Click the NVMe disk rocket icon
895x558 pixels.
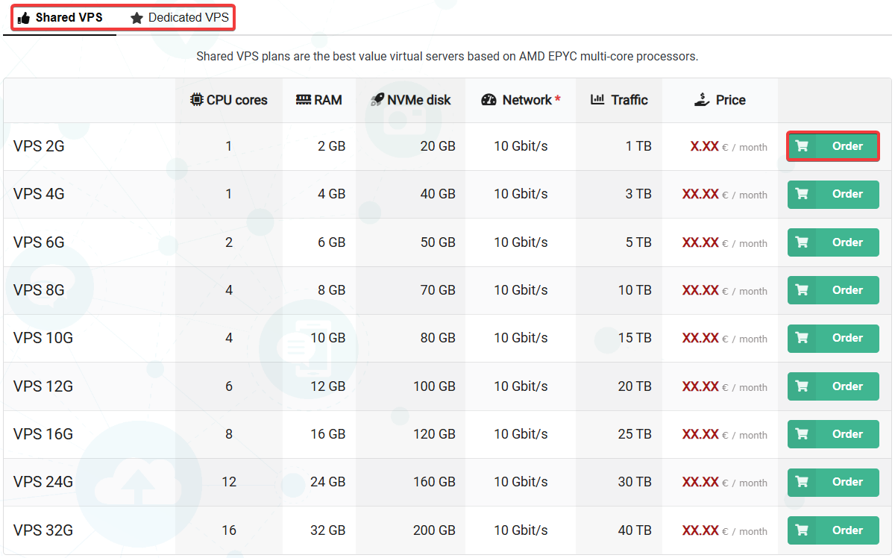(377, 100)
